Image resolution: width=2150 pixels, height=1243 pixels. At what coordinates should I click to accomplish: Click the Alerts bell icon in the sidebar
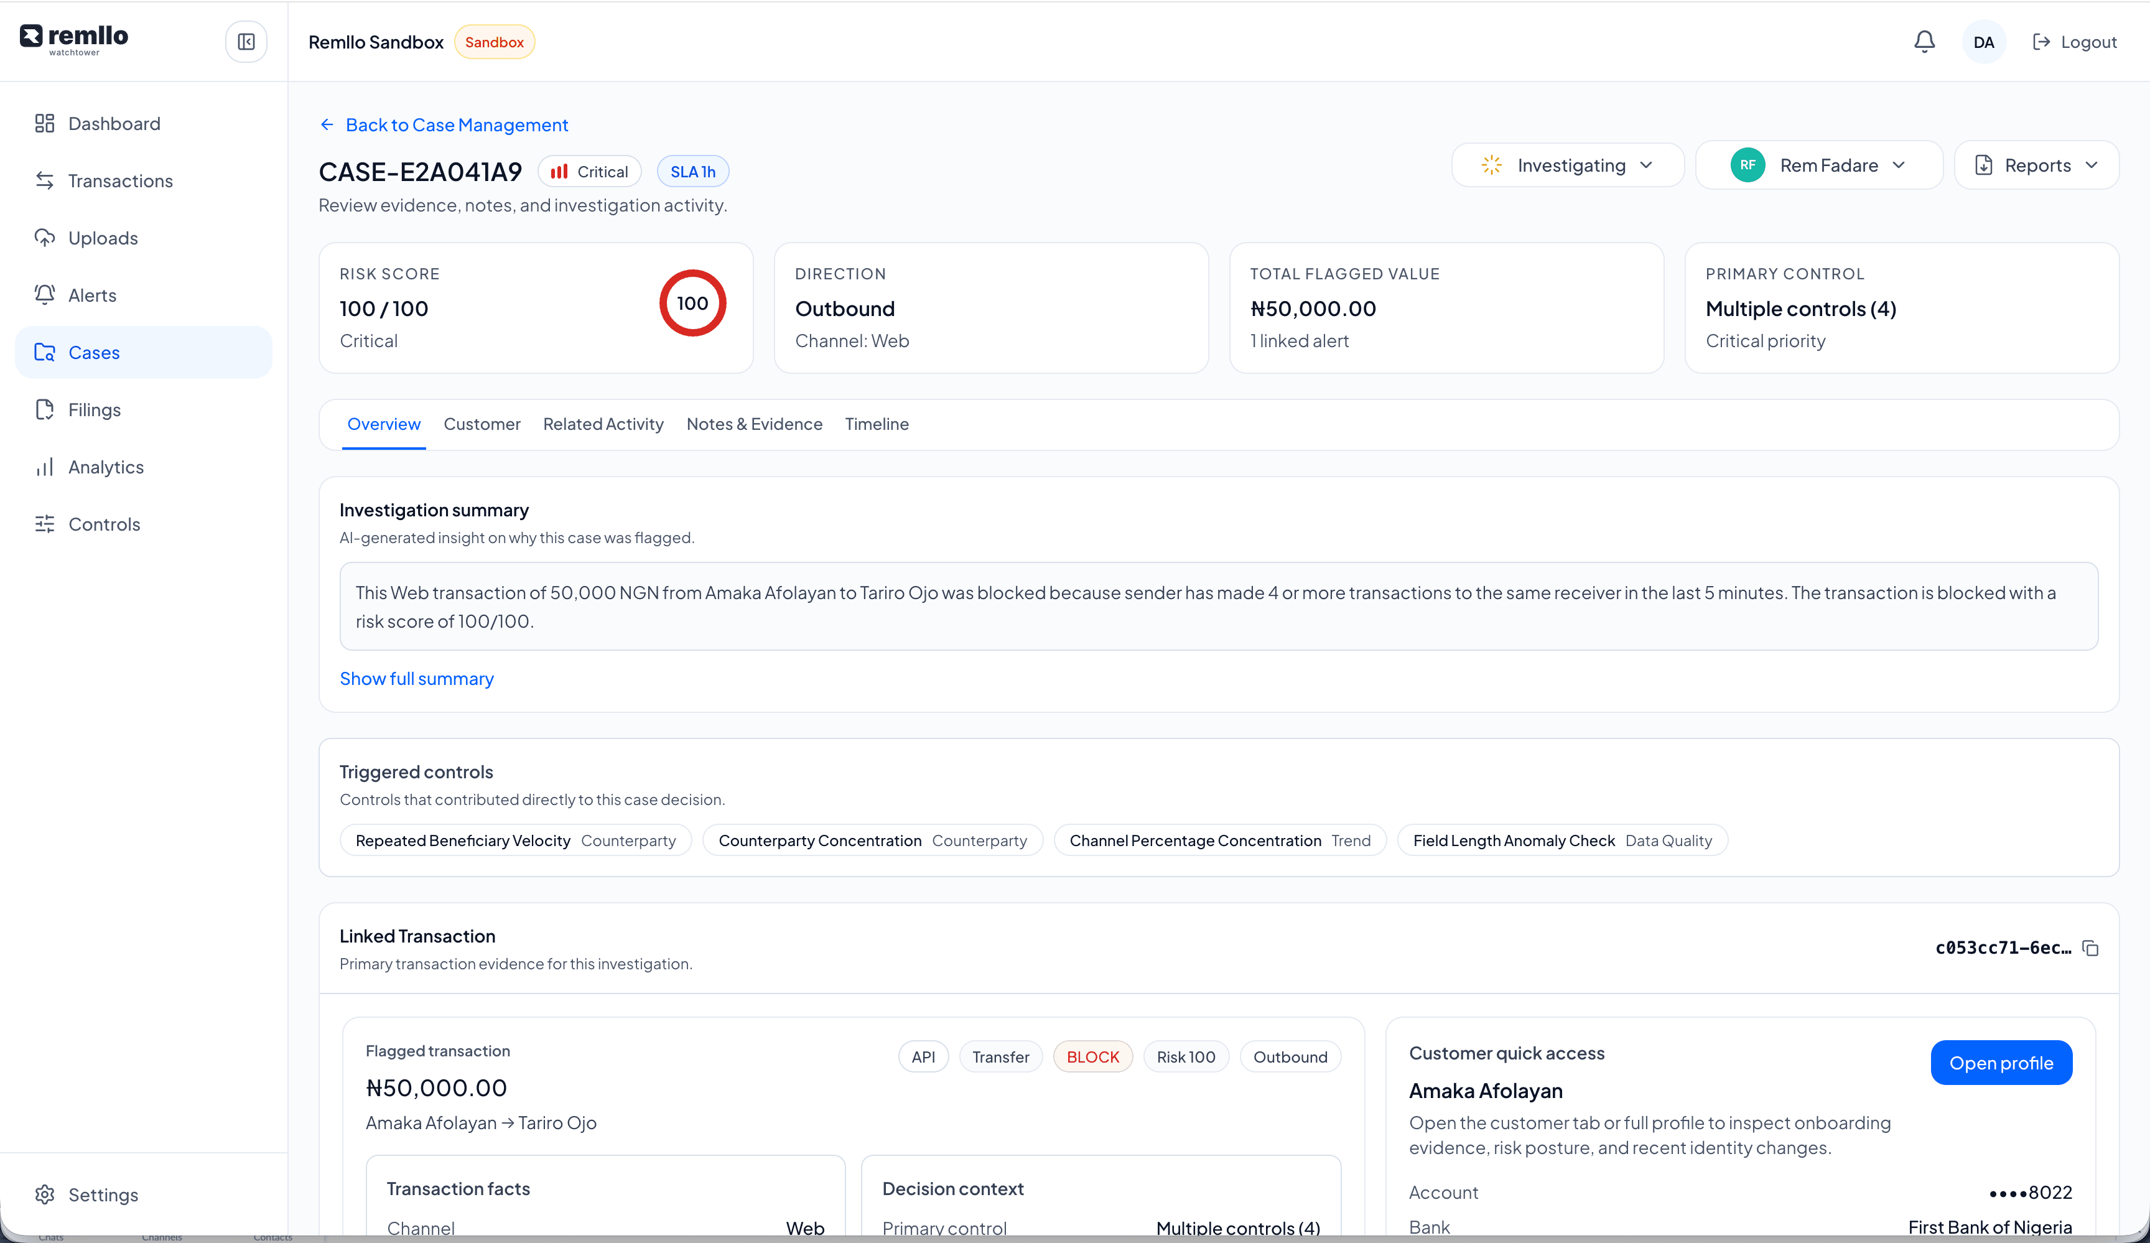coord(44,295)
